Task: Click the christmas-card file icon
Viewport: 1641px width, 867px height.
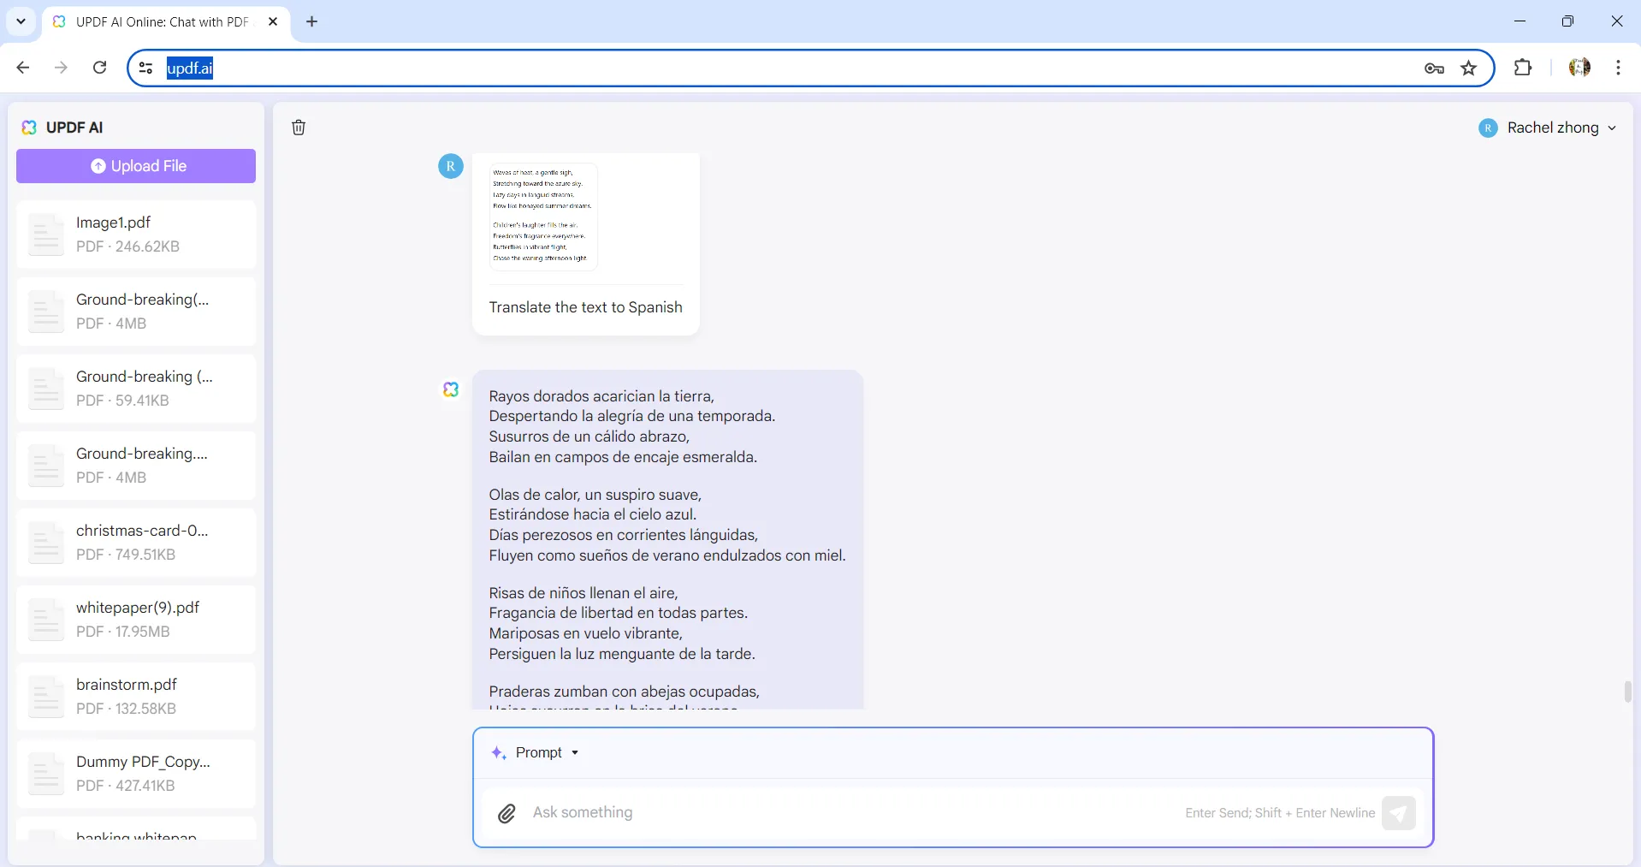Action: pos(46,543)
